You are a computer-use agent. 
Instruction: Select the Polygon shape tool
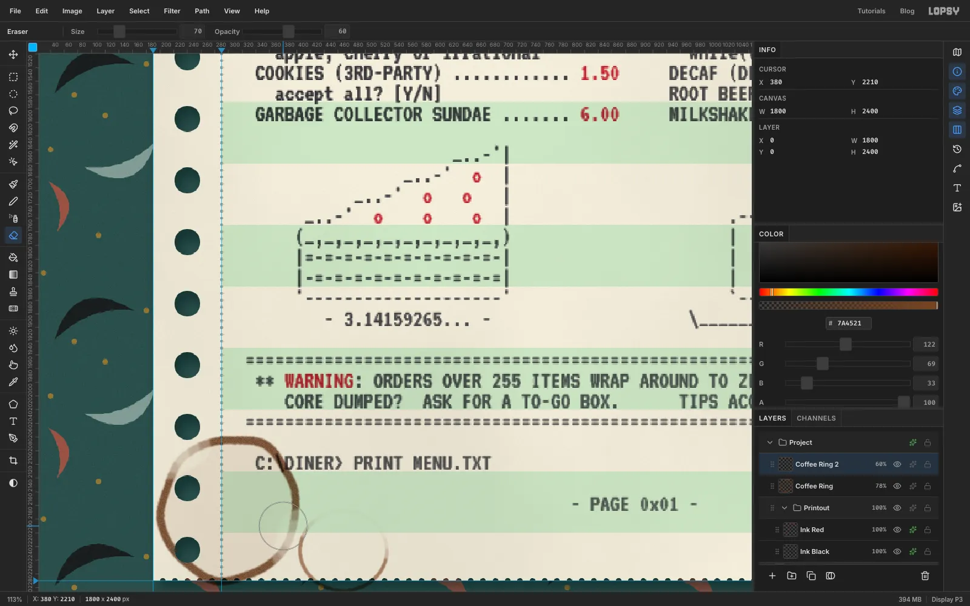(13, 404)
